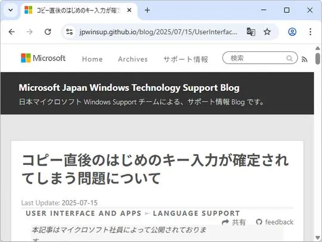Screen dimensions: 322x242
Task: Open the Archives menu item
Action: [133, 59]
